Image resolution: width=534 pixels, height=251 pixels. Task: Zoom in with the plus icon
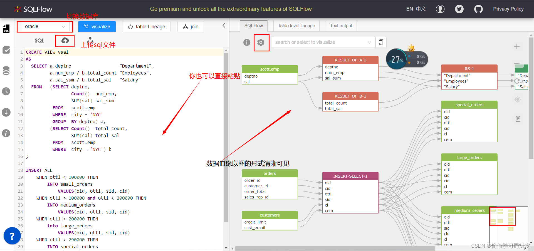tap(517, 46)
